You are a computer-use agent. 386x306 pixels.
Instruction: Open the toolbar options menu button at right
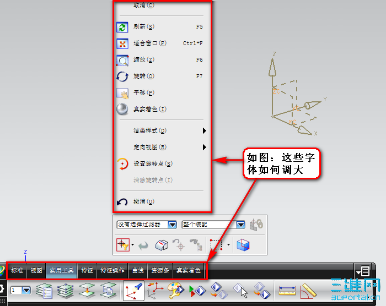pos(363,271)
